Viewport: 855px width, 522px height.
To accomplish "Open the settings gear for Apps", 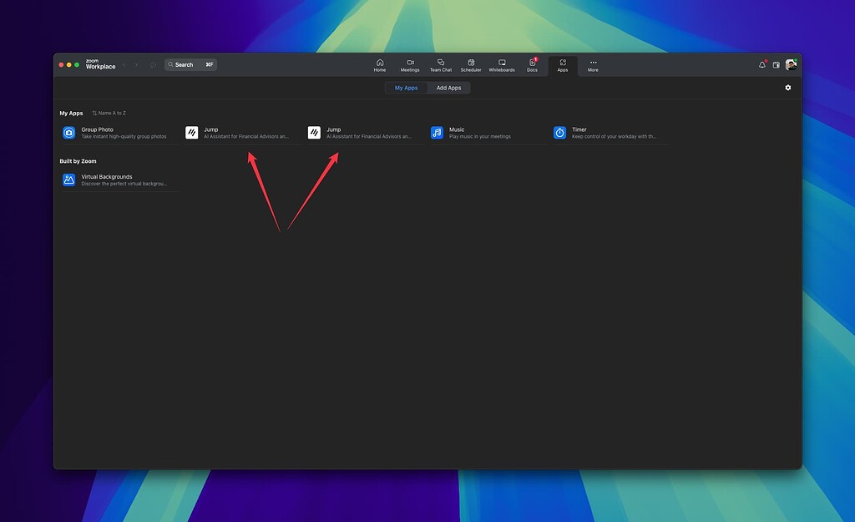I will tap(787, 87).
